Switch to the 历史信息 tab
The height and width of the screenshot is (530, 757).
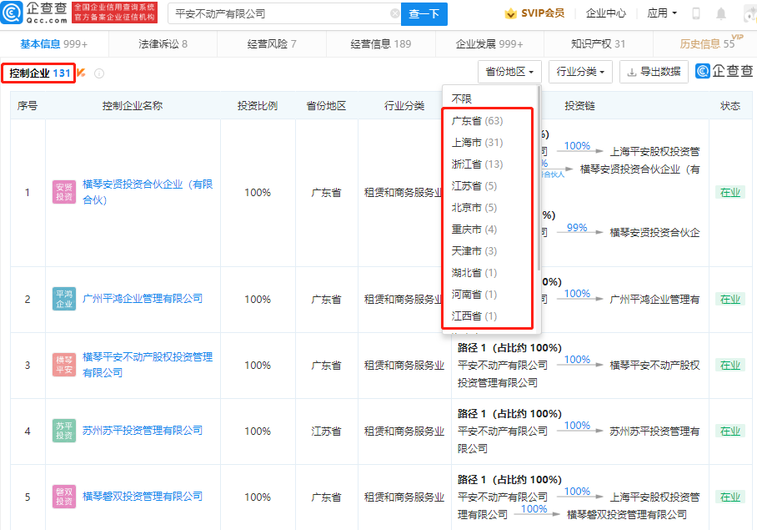707,44
